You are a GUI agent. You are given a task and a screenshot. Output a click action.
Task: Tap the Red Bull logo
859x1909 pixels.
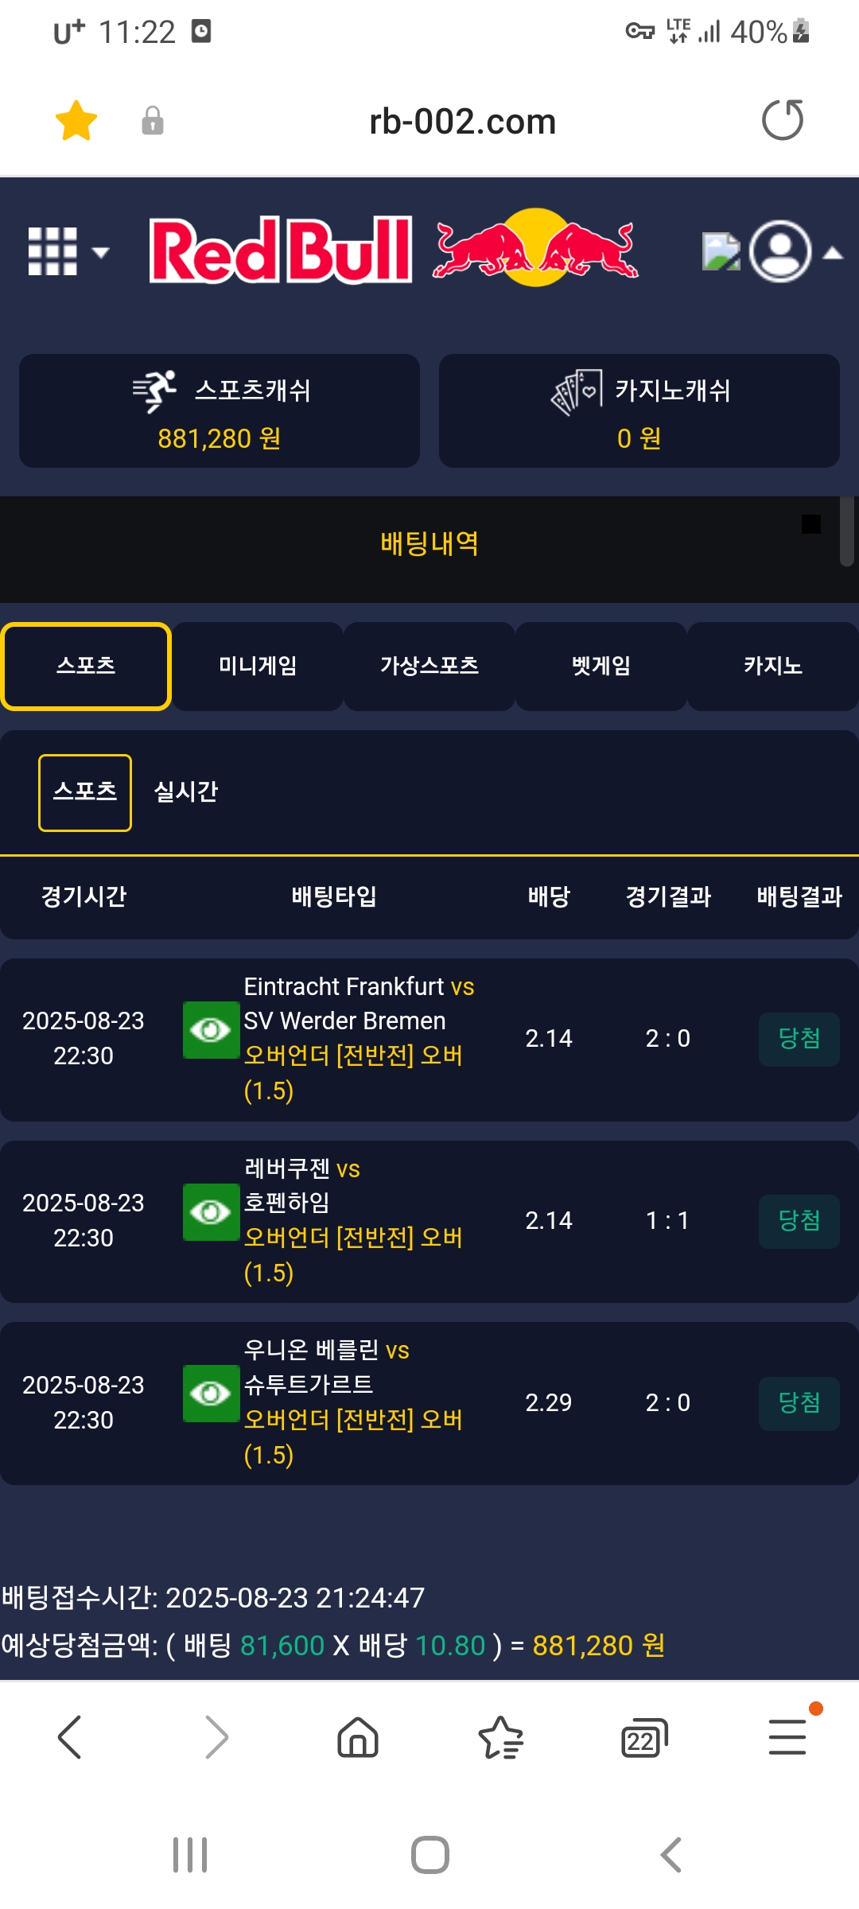395,250
